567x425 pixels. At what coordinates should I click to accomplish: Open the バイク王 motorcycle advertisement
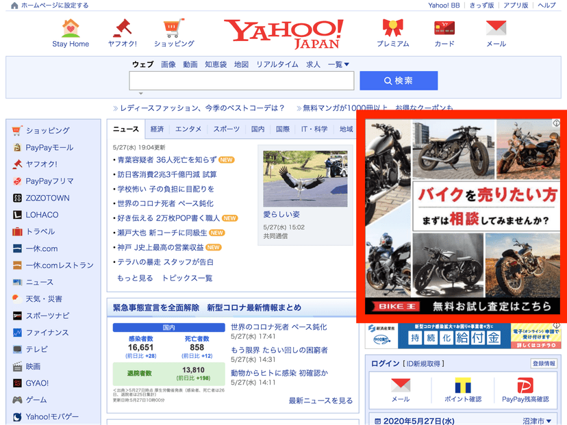(462, 216)
